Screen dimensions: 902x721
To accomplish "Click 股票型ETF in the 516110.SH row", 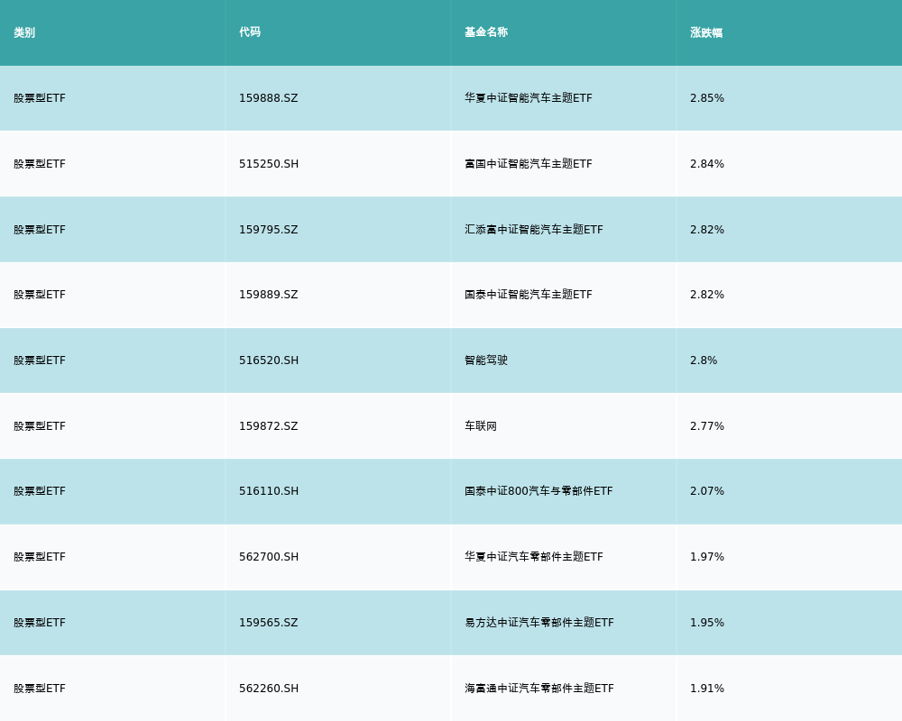I will (40, 491).
